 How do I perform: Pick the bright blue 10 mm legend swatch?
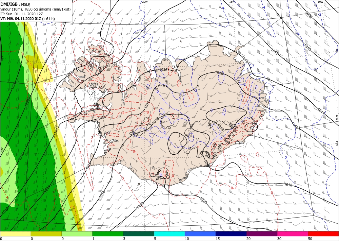[x=200, y=234]
